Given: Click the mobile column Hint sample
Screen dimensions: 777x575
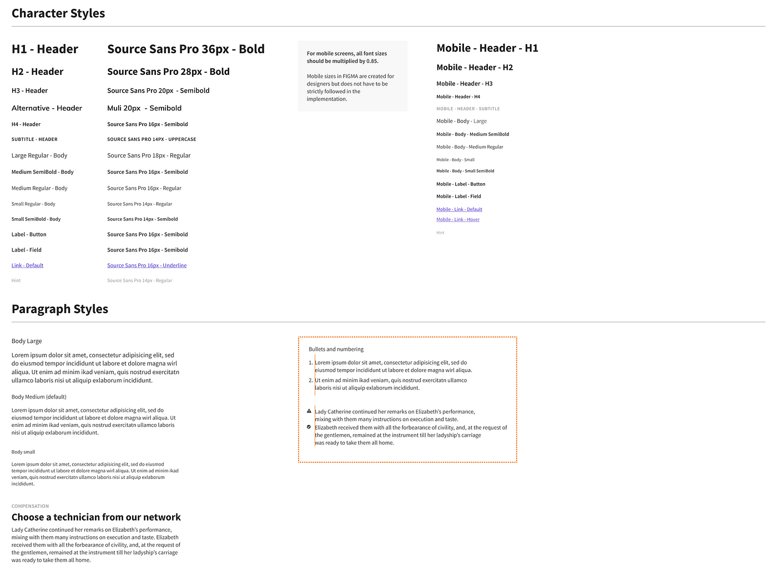Looking at the screenshot, I should click(x=440, y=233).
